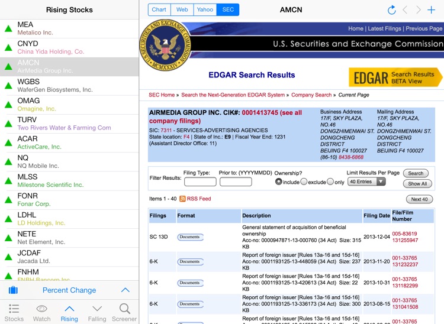The image size is (444, 324).
Task: Select CNYD China Yida Holding row
Action: click(69, 47)
